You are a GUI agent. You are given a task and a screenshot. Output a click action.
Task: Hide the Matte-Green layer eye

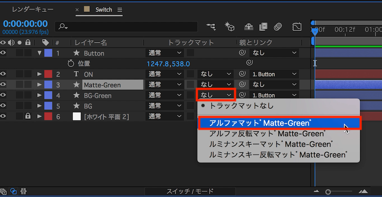click(3, 84)
